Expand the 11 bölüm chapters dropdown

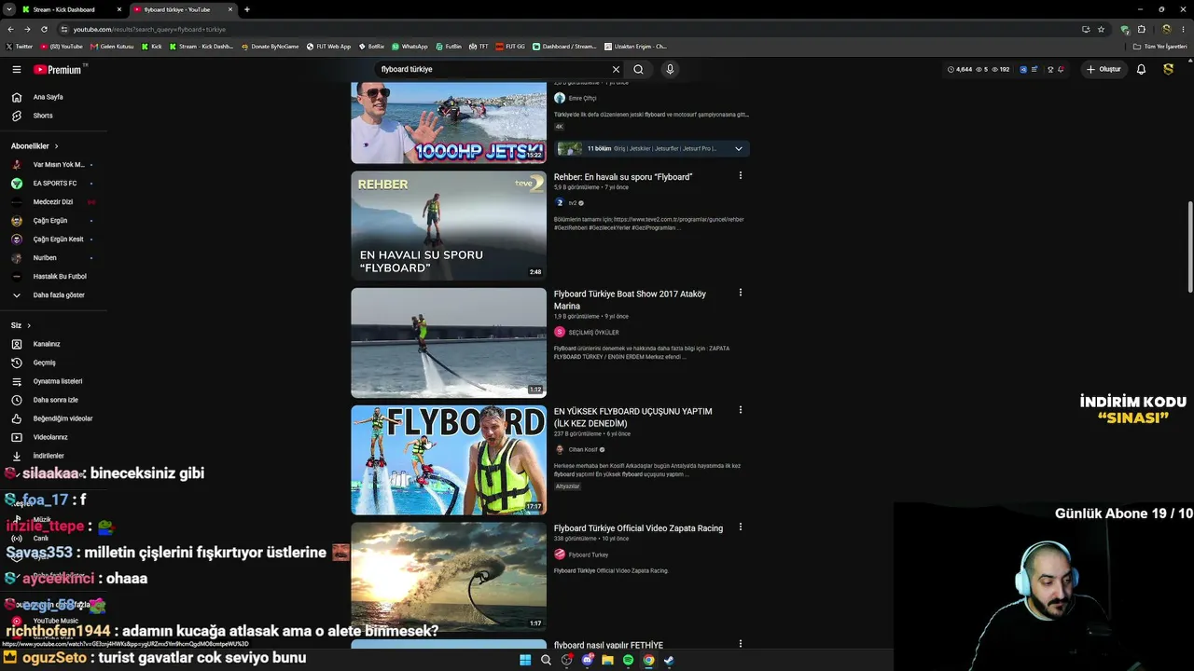coord(739,148)
